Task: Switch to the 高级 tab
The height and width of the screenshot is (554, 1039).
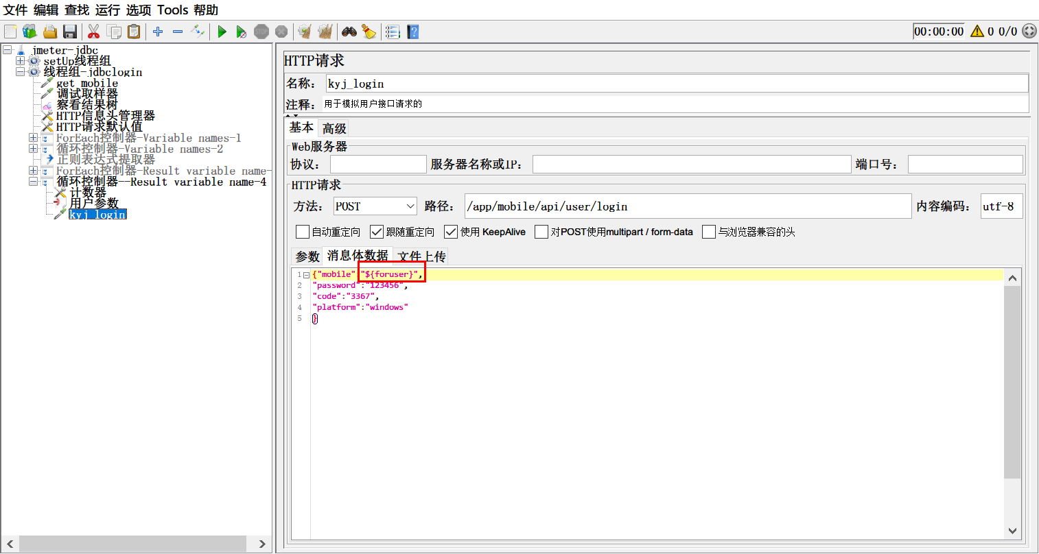Action: (334, 128)
